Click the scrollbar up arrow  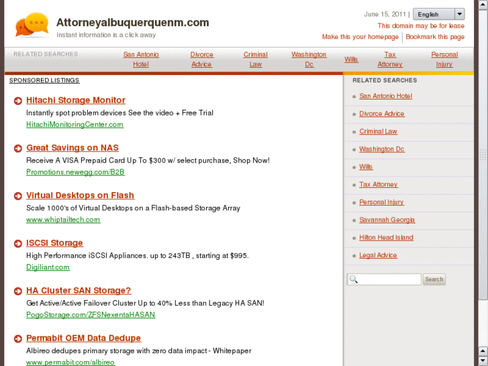pos(483,4)
